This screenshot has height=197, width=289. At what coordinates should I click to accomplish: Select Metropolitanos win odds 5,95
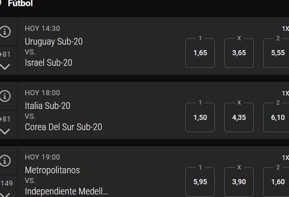click(x=200, y=182)
